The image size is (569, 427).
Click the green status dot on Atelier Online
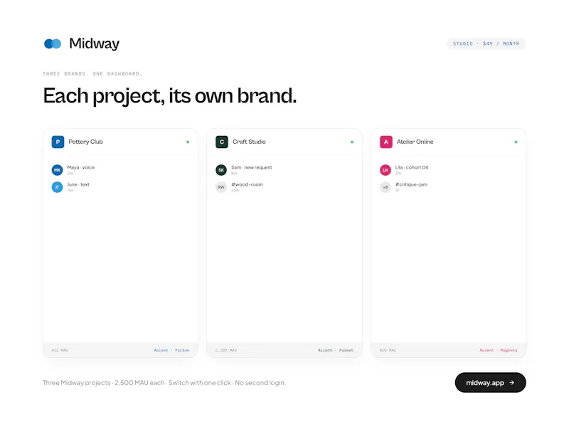(x=516, y=142)
